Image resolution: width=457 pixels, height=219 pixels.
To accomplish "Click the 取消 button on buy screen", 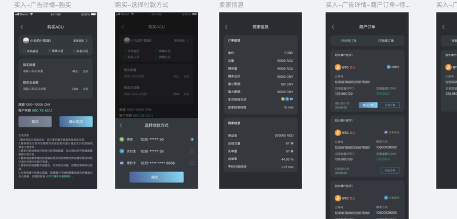I will pyautogui.click(x=35, y=122).
